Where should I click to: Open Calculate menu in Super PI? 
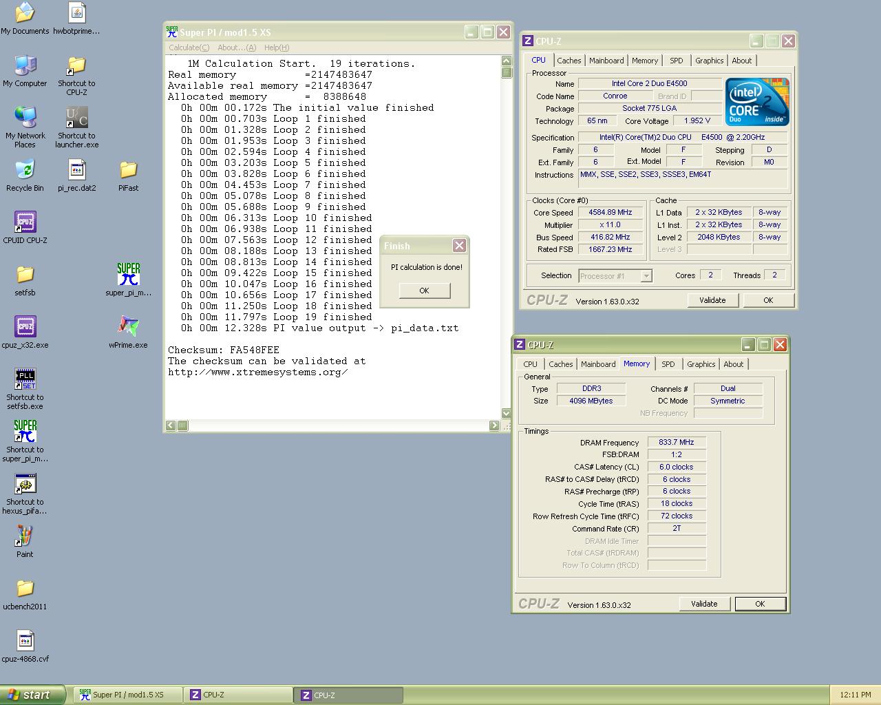pos(189,48)
